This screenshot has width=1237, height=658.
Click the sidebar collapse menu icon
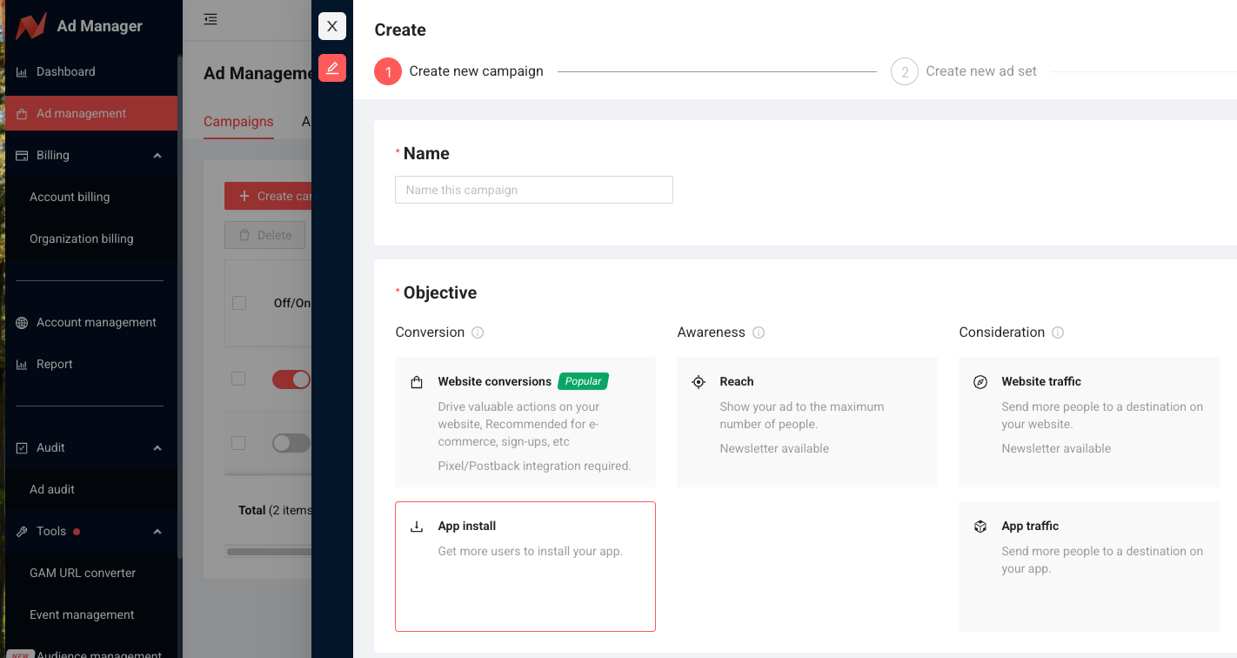211,19
